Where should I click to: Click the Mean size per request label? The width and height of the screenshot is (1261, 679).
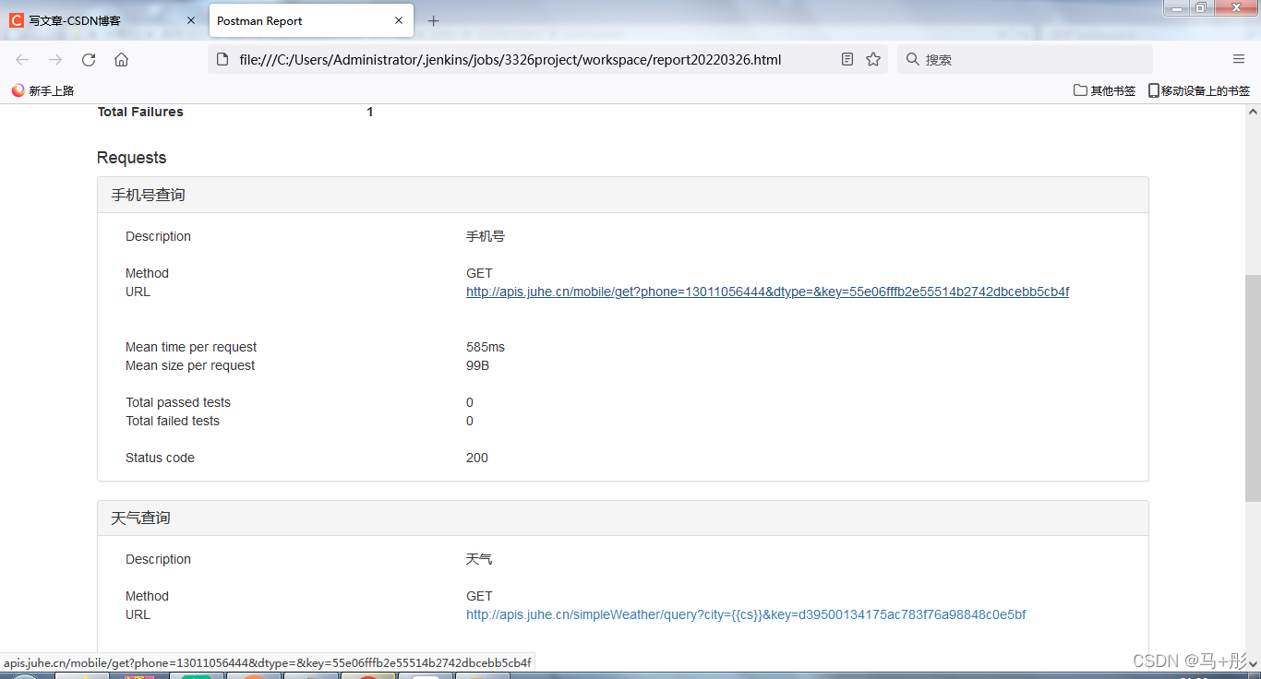[190, 365]
